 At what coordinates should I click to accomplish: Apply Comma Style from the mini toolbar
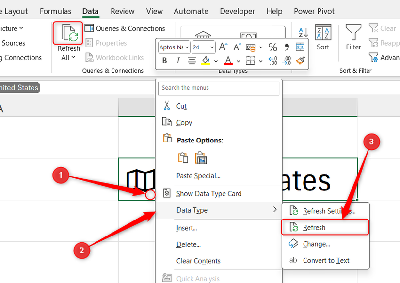click(x=287, y=47)
